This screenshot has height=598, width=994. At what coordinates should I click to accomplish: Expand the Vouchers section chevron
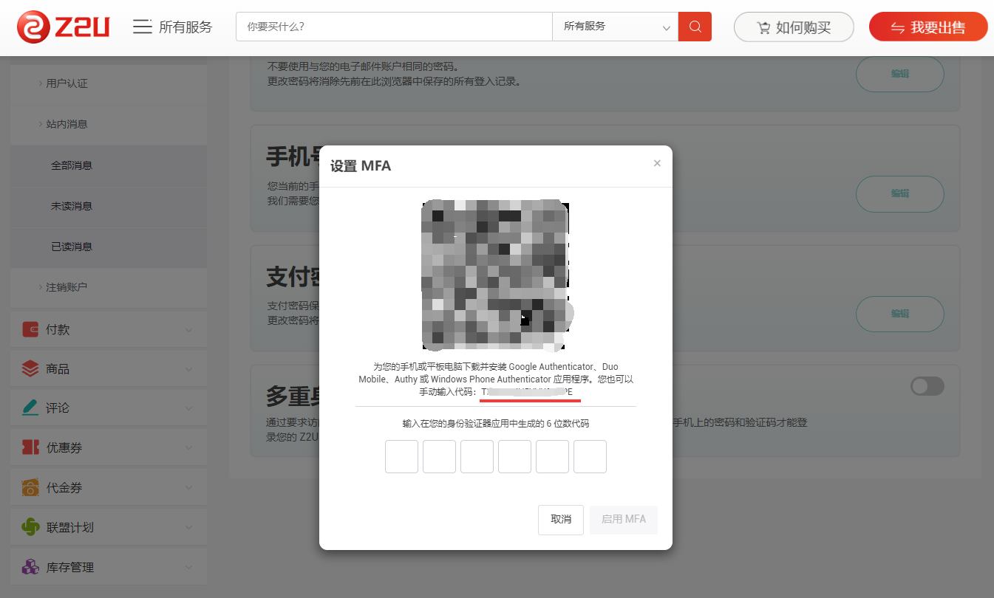point(188,488)
